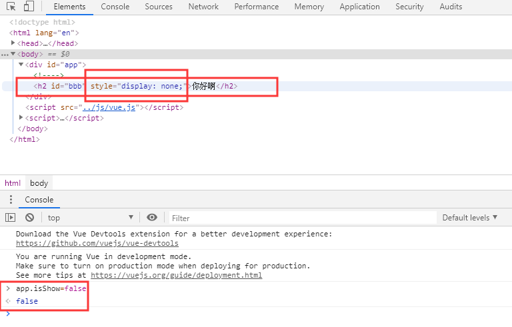The height and width of the screenshot is (327, 512).
Task: Expand the collapsed script element
Action: point(21,117)
